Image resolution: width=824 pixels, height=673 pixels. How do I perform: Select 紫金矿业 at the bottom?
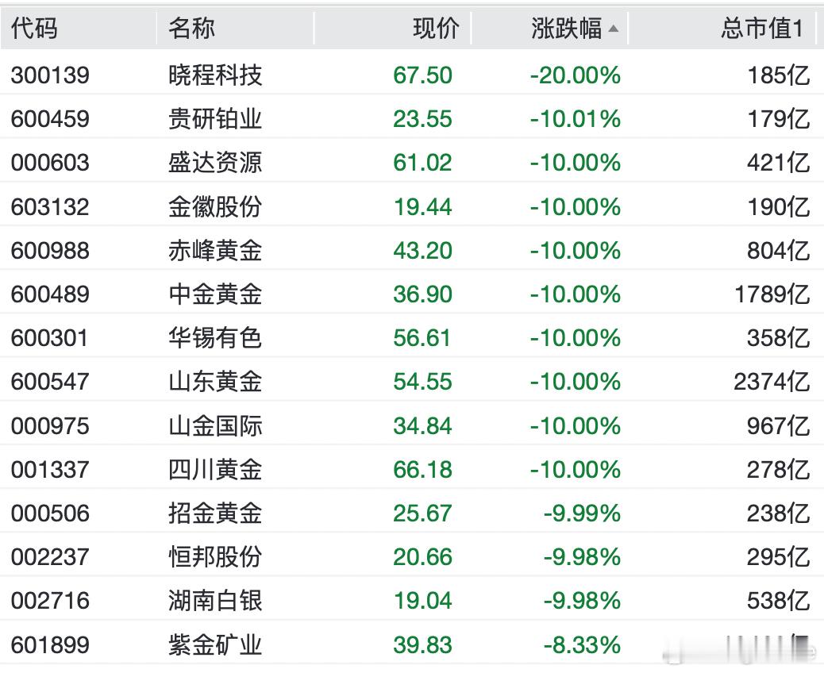click(215, 645)
